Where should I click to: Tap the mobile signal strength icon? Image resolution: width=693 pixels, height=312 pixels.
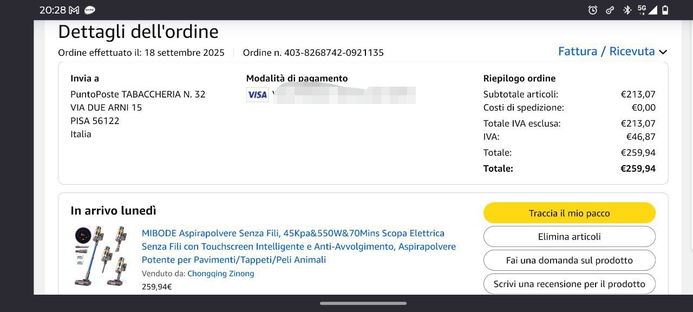[653, 10]
